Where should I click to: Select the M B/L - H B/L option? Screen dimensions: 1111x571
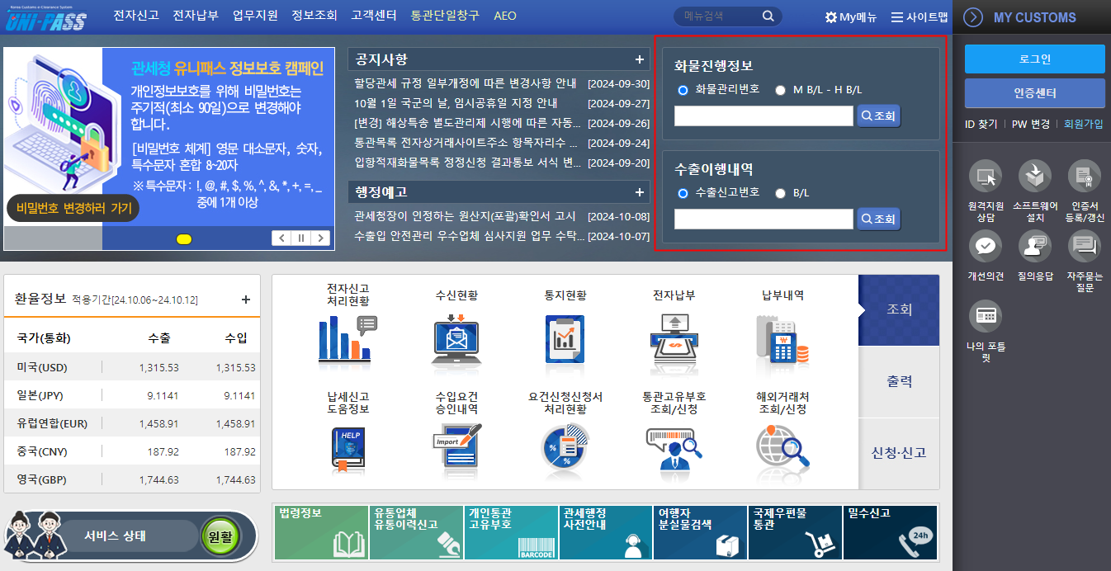click(x=780, y=90)
